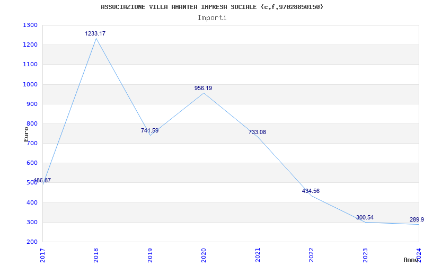This screenshot has width=424, height=265.
Task: Click the 1000 y-axis tick label
Action: (x=30, y=84)
